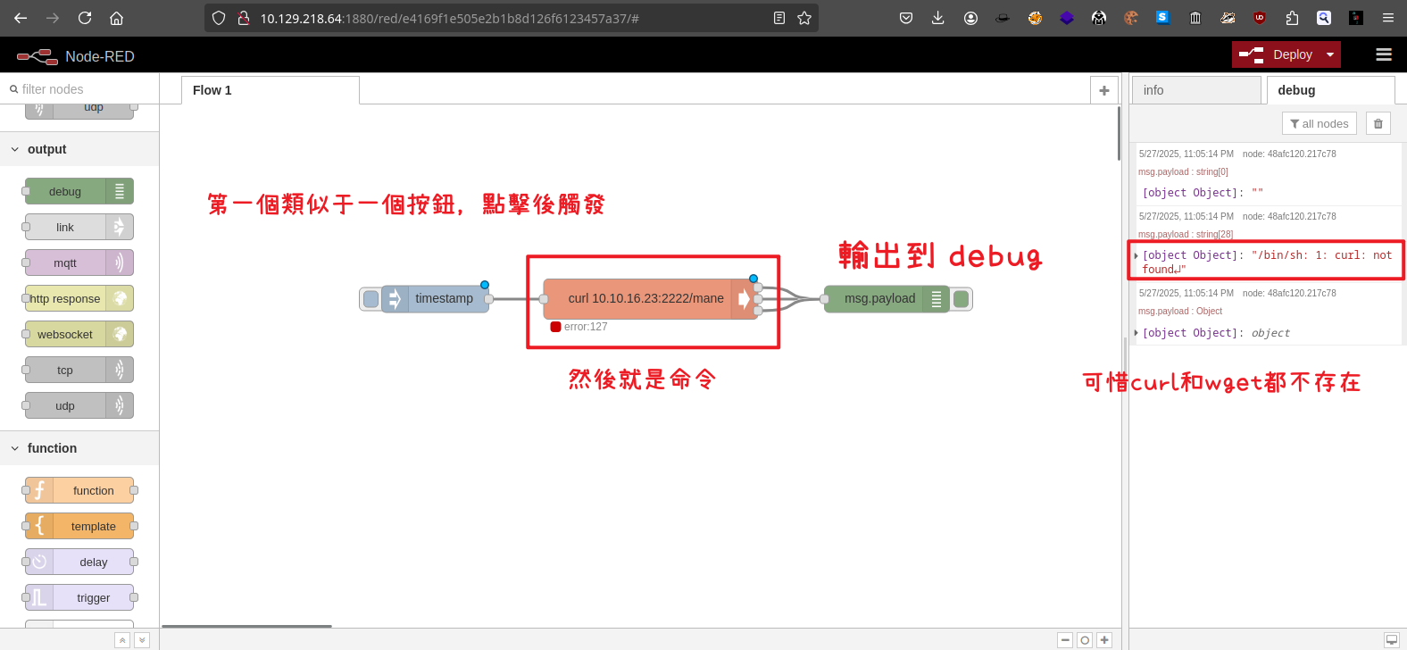Image resolution: width=1407 pixels, height=650 pixels.
Task: Zoom in the flow canvas
Action: pos(1104,640)
